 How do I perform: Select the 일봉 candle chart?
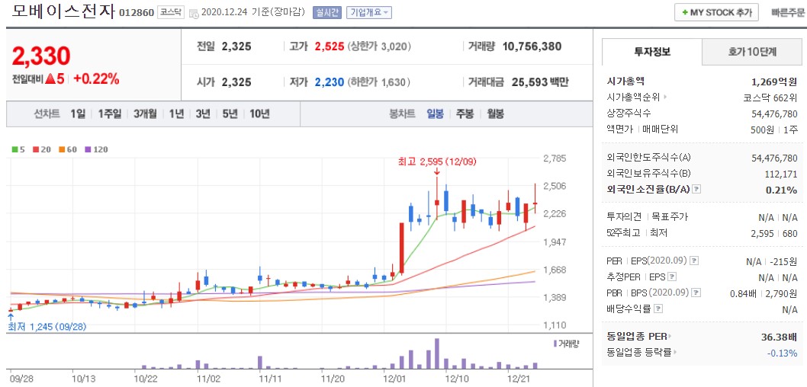click(x=435, y=114)
